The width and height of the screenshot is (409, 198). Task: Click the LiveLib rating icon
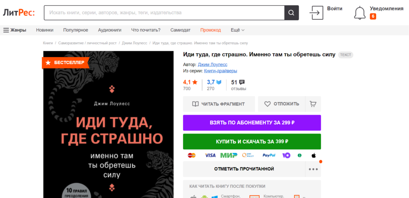tap(218, 82)
